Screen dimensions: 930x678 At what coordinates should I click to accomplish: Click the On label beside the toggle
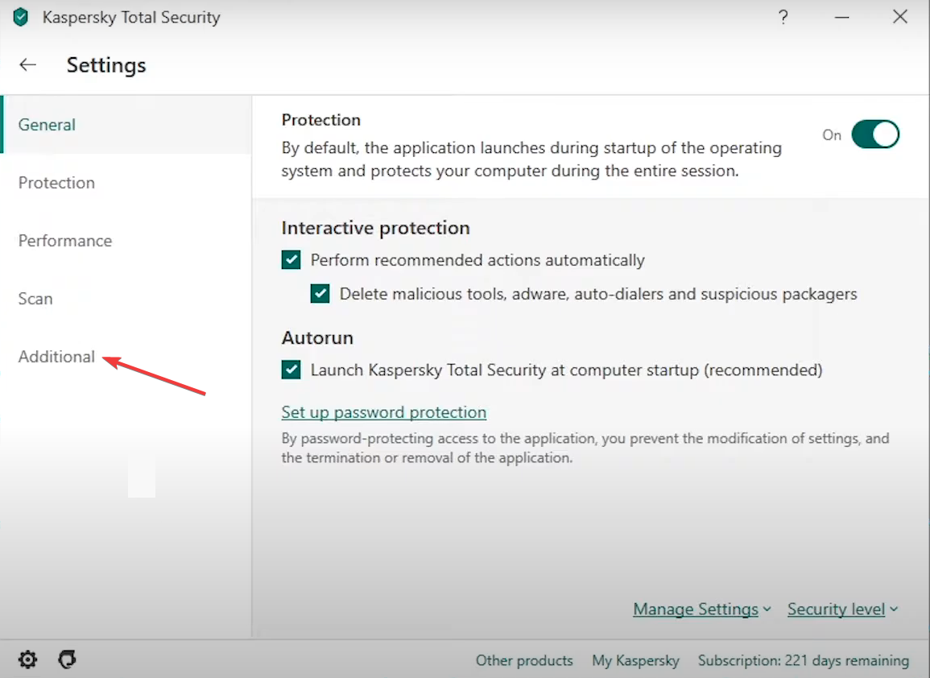[832, 135]
